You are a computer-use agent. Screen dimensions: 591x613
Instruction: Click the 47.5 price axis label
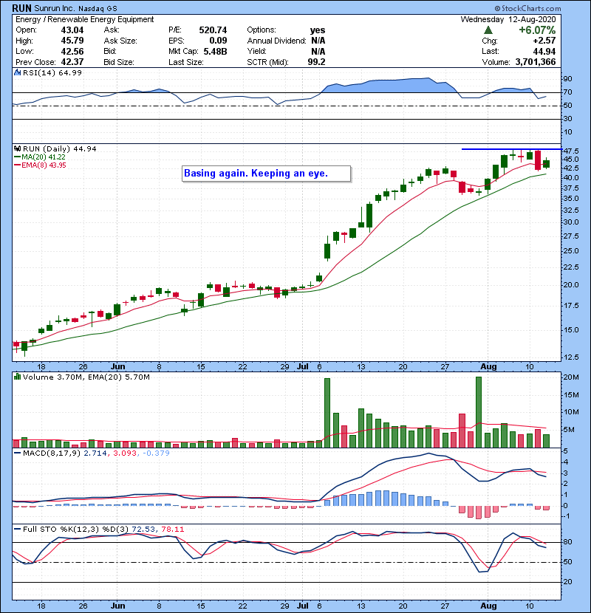(572, 151)
